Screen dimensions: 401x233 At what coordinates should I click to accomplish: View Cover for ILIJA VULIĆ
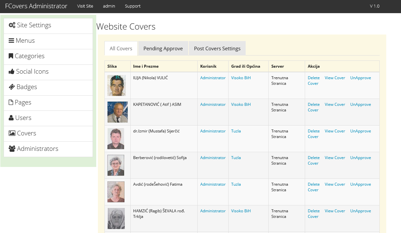point(335,78)
